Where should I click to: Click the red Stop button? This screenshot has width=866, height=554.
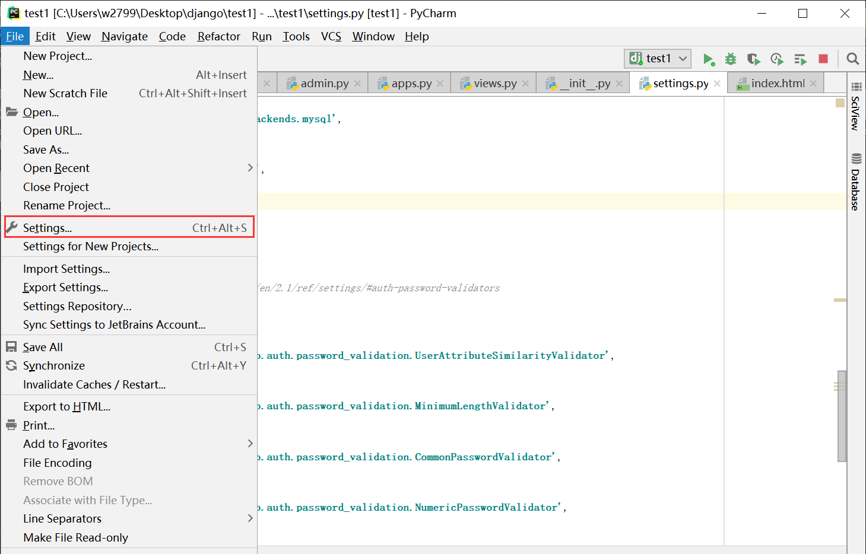pyautogui.click(x=823, y=59)
